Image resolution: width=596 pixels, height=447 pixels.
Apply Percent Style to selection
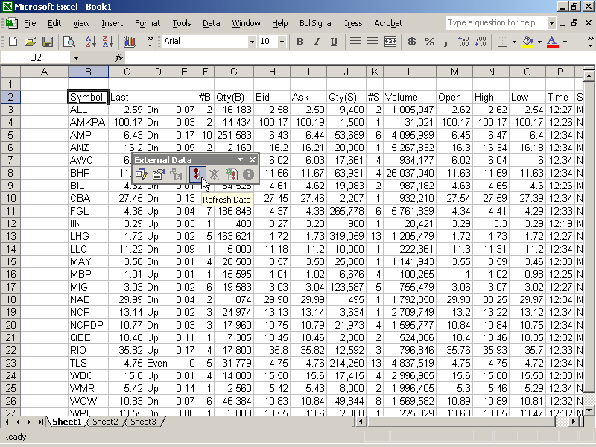(428, 40)
